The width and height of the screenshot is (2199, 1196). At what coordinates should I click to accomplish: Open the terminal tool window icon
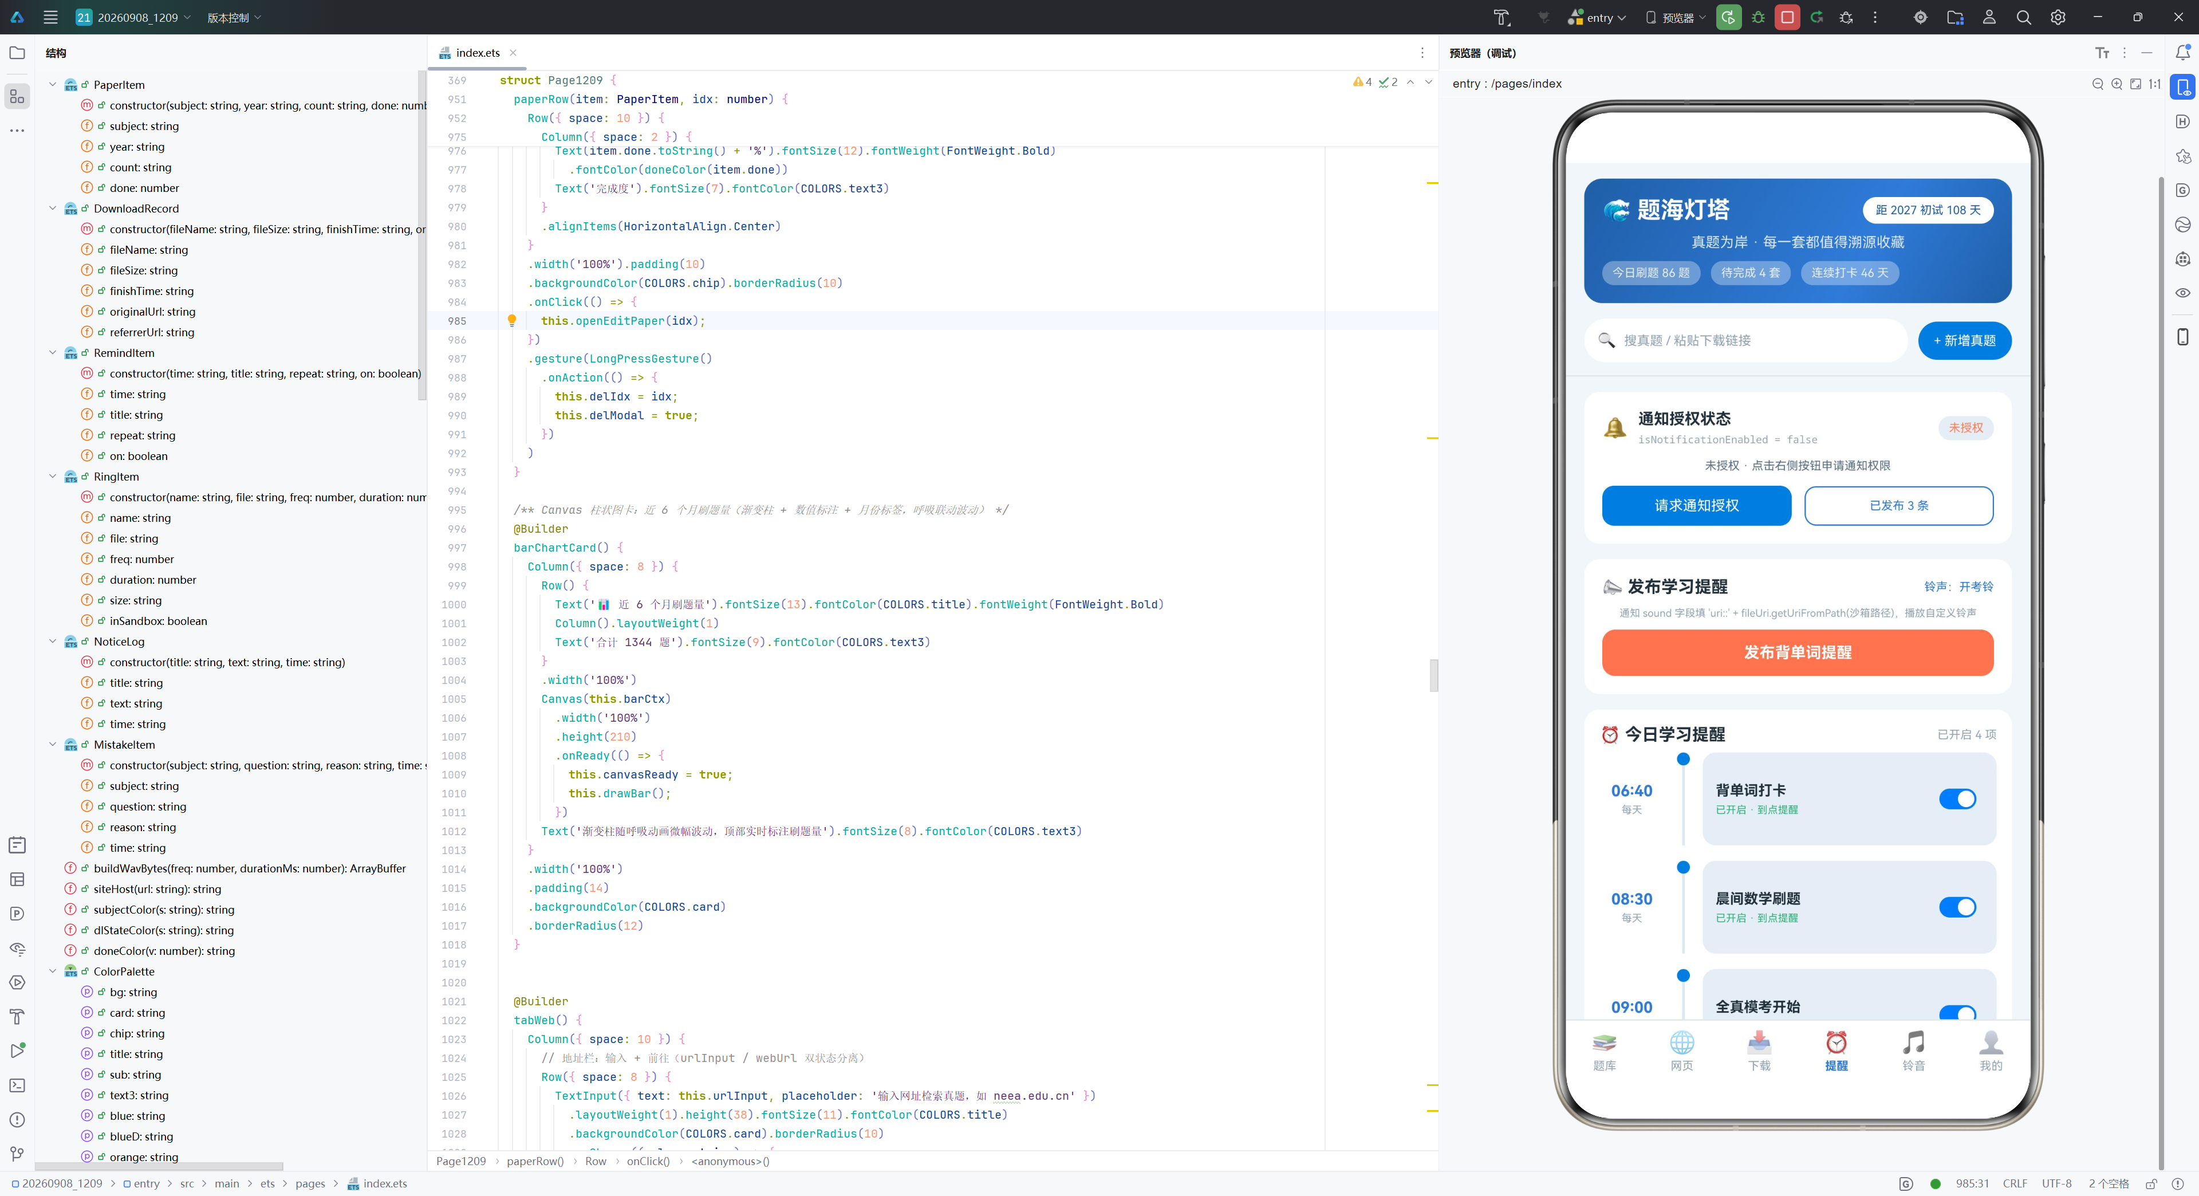coord(17,1085)
